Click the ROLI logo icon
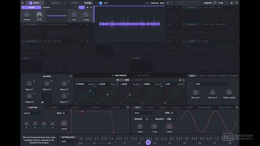 click(x=22, y=3)
